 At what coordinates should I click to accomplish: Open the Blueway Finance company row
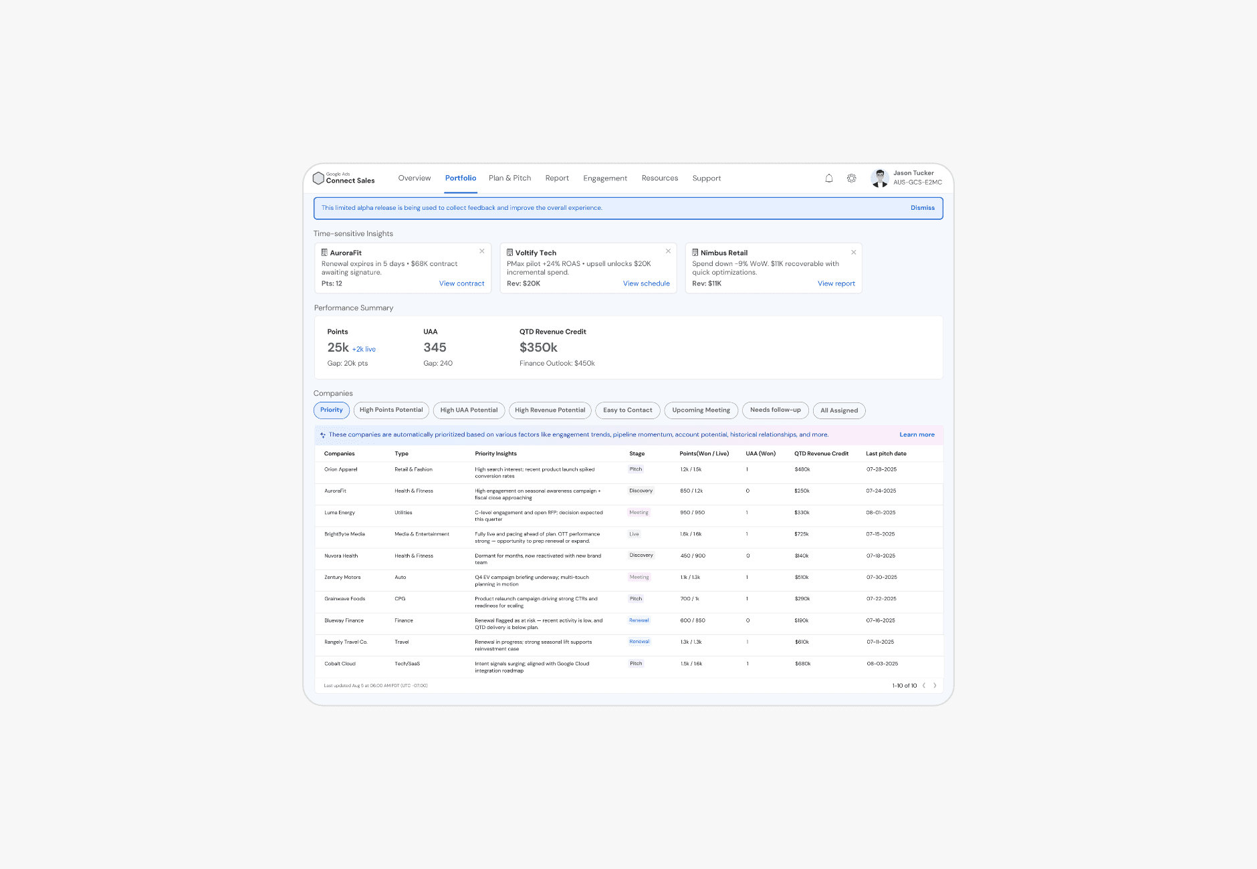(x=628, y=624)
